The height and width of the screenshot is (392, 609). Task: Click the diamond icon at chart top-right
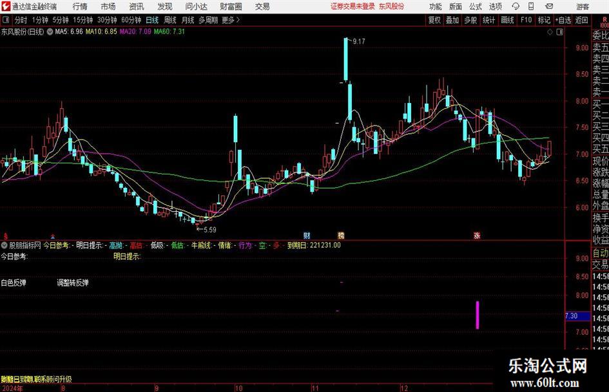coord(550,32)
